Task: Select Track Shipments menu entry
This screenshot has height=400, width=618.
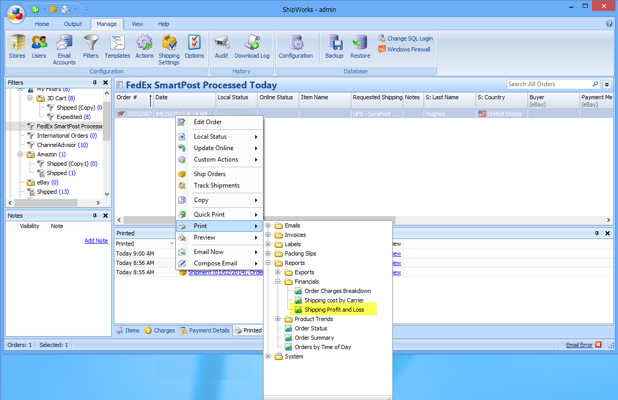Action: point(219,185)
